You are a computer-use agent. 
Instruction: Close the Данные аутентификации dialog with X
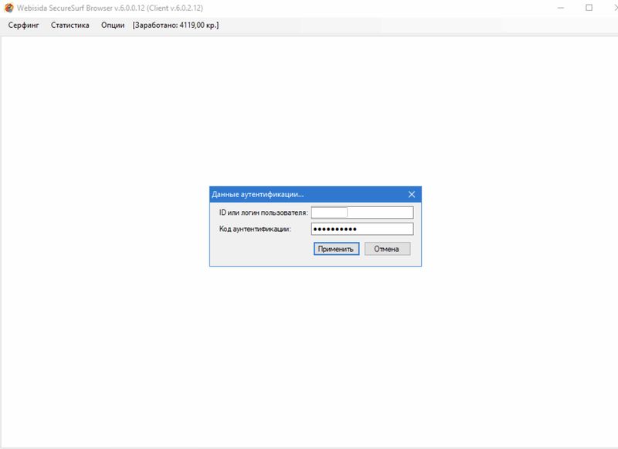click(412, 195)
